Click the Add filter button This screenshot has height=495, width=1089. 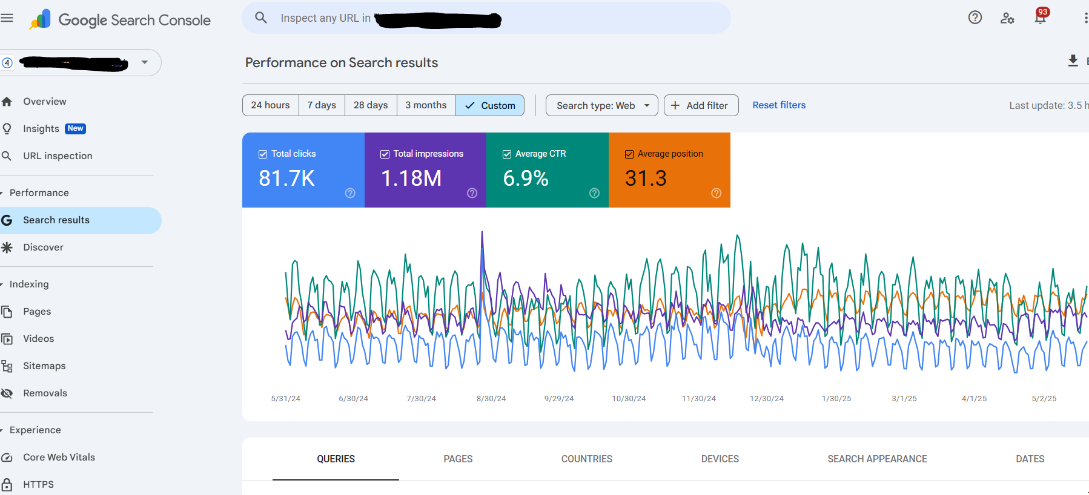tap(701, 105)
